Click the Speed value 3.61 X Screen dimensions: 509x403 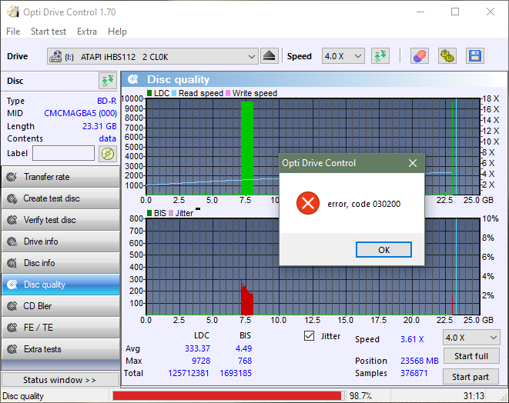pyautogui.click(x=412, y=339)
